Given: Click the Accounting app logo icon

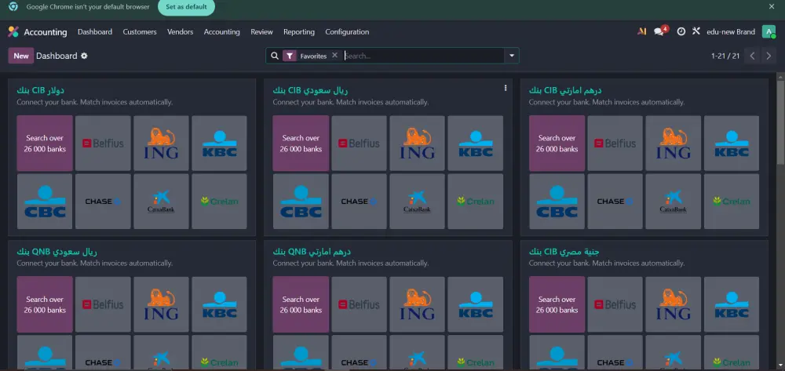Looking at the screenshot, I should click(13, 32).
